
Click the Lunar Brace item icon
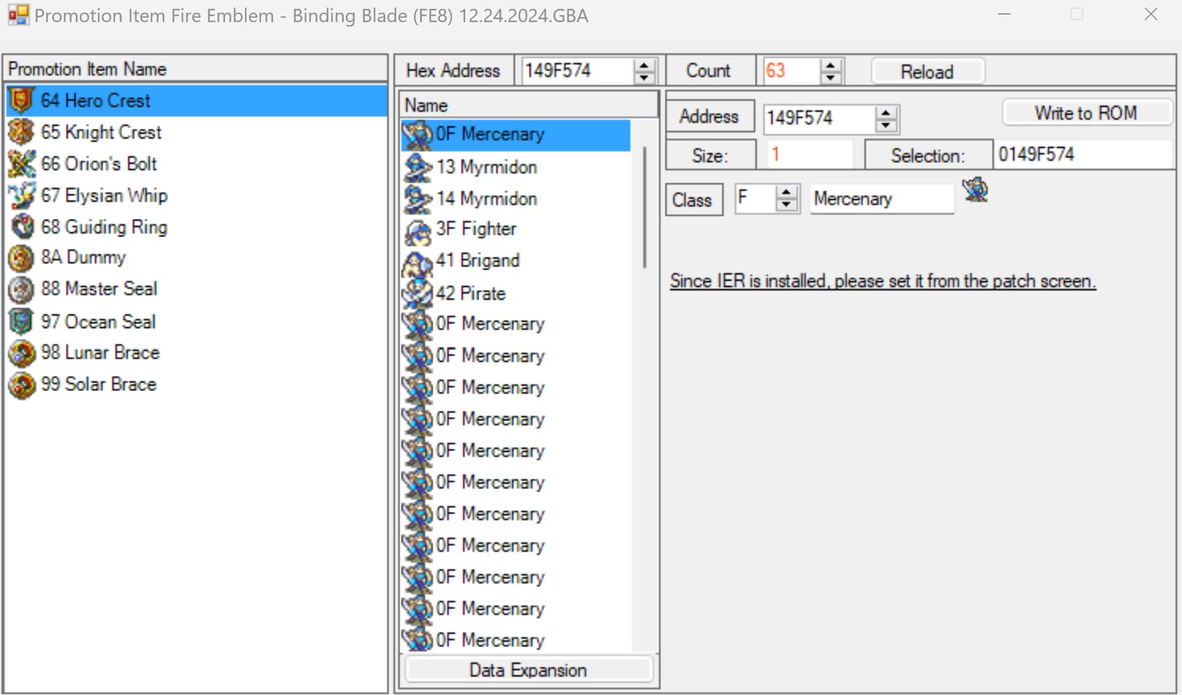[x=21, y=353]
